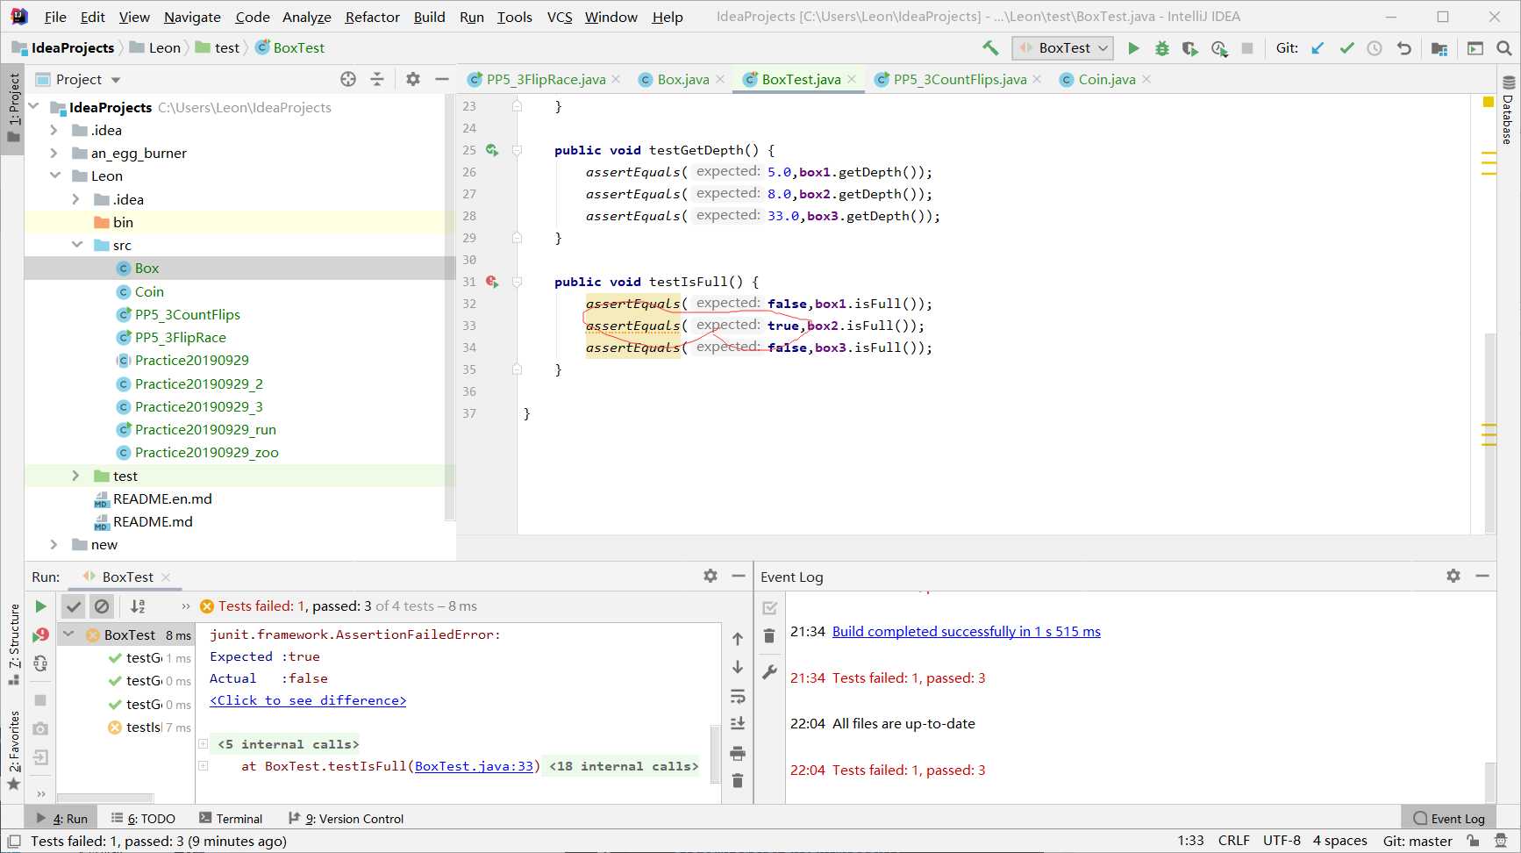
Task: Select README.md file in tree
Action: point(152,521)
